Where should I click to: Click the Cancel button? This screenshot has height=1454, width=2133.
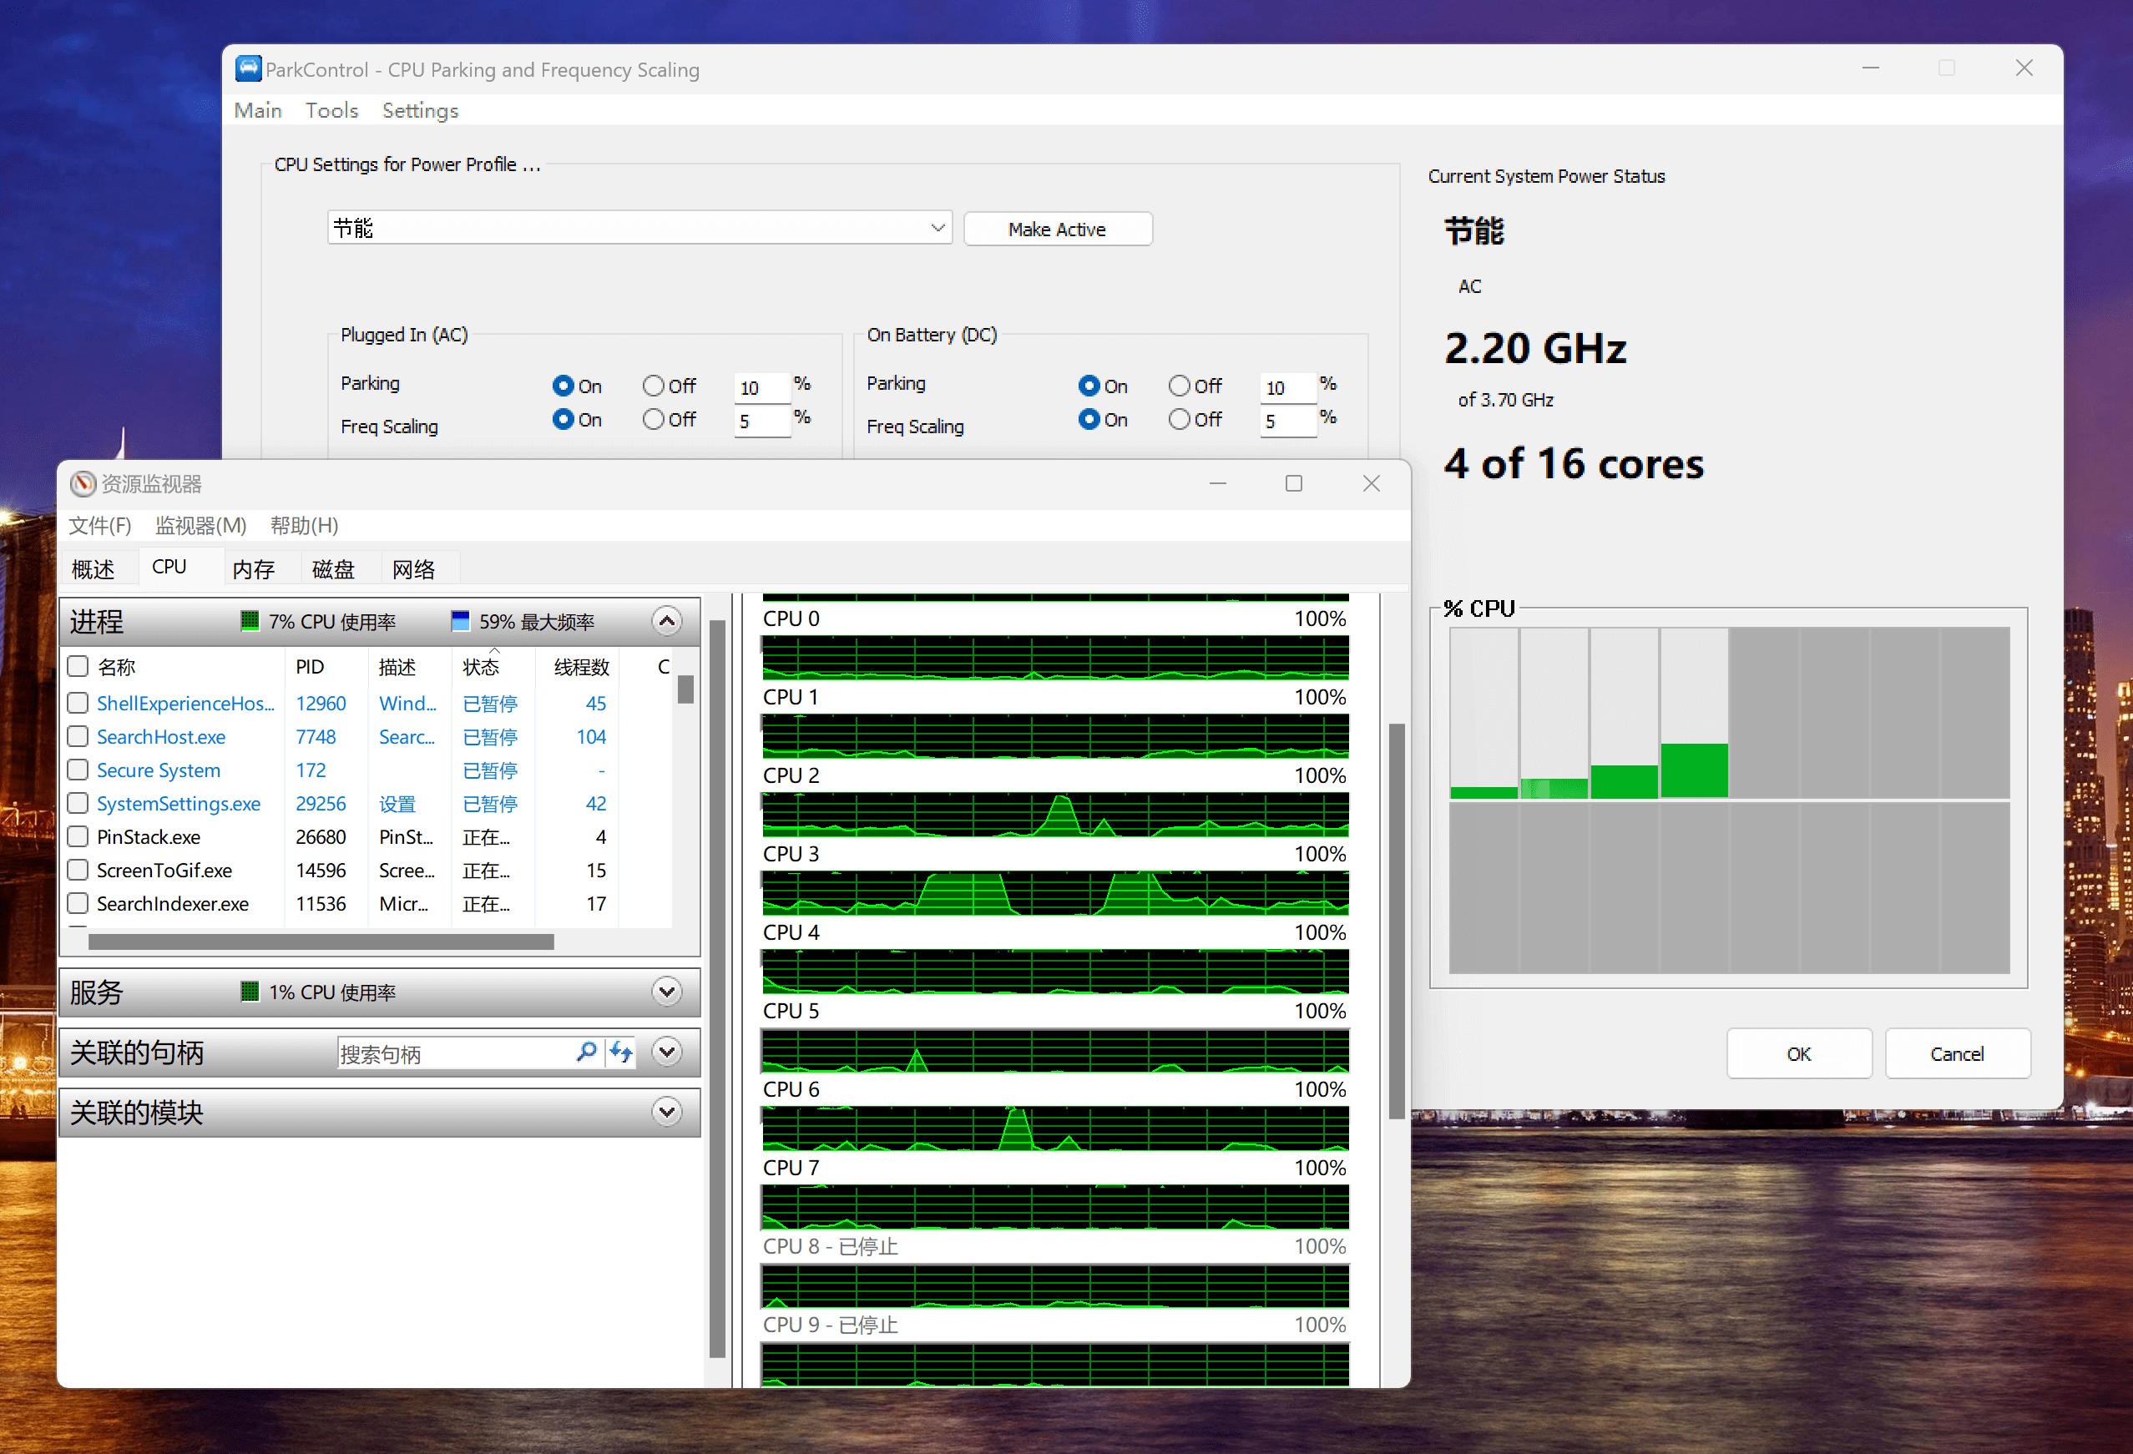coord(1956,1054)
